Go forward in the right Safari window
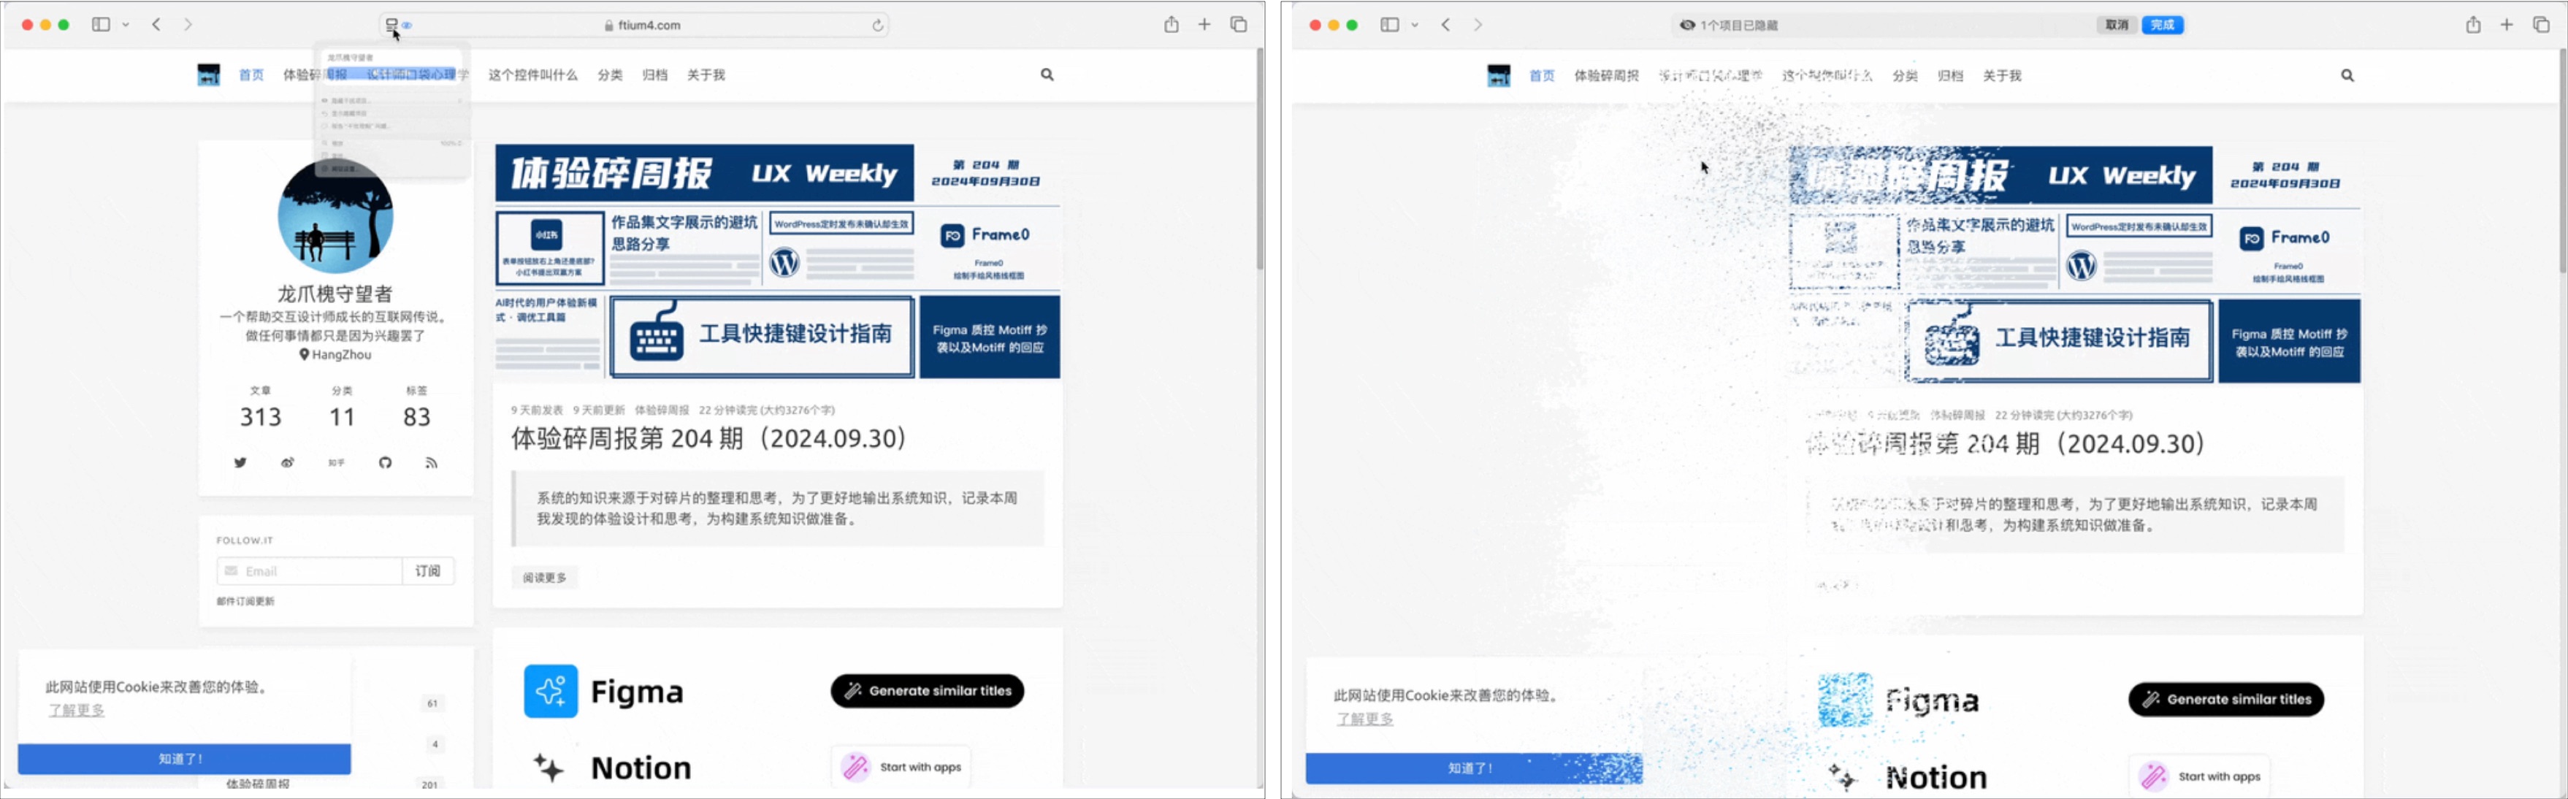This screenshot has width=2568, height=799. 1478,25
